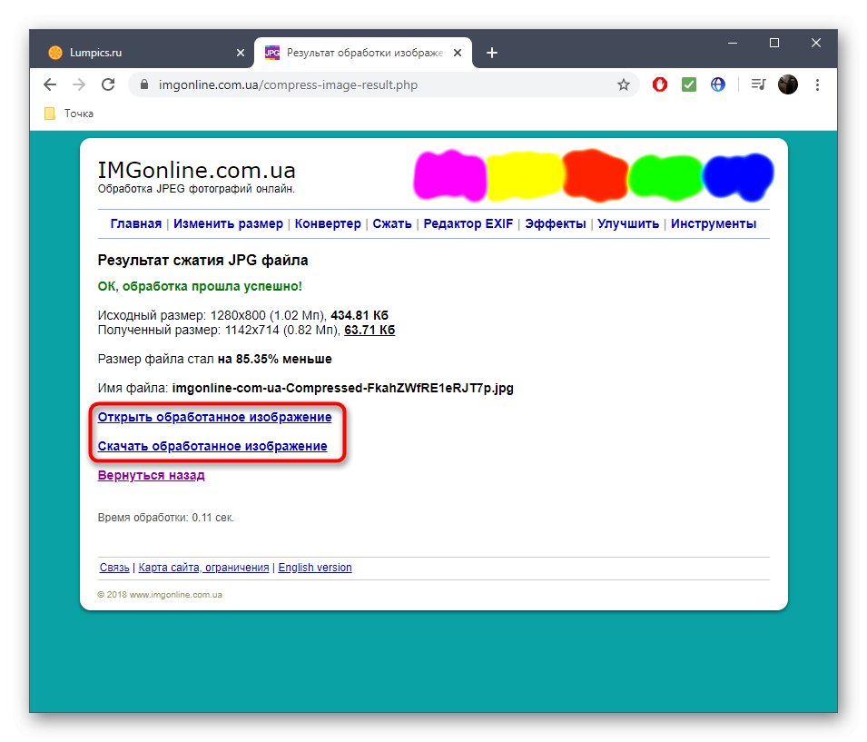Download the compressed image
The image size is (867, 742).
212,446
